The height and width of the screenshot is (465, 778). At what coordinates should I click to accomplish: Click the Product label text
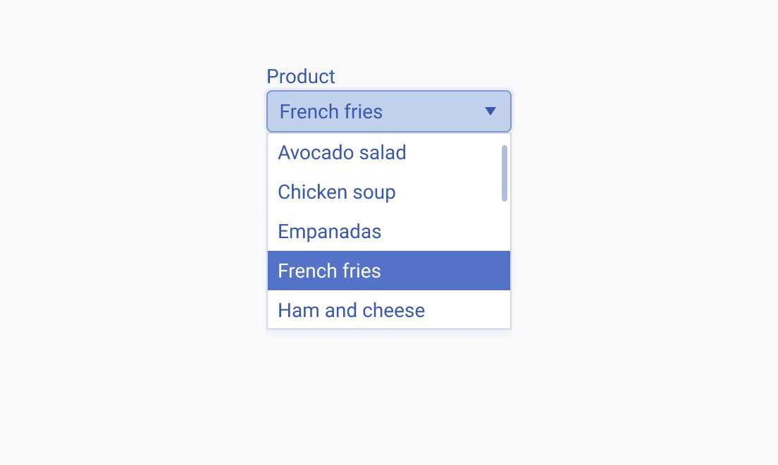[x=301, y=76]
